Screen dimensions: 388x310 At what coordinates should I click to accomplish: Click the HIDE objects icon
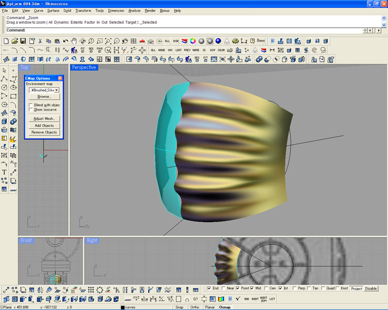(x=176, y=41)
